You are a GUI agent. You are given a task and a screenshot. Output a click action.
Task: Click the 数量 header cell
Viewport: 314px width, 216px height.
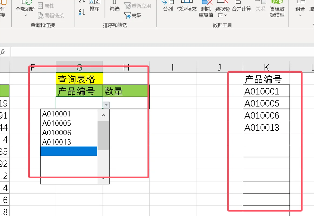pyautogui.click(x=126, y=91)
